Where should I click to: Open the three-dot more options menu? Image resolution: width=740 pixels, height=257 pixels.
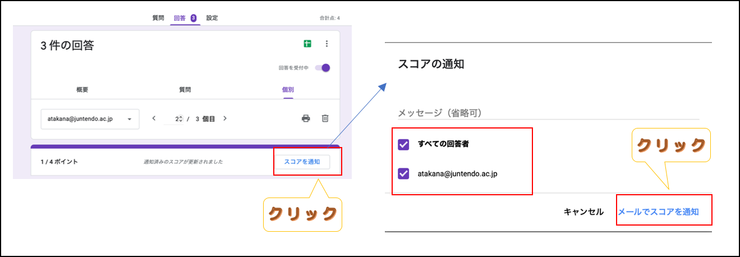(x=327, y=44)
